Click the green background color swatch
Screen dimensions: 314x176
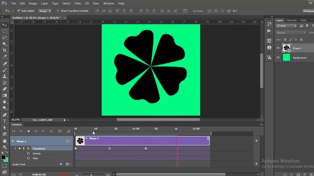[6, 160]
